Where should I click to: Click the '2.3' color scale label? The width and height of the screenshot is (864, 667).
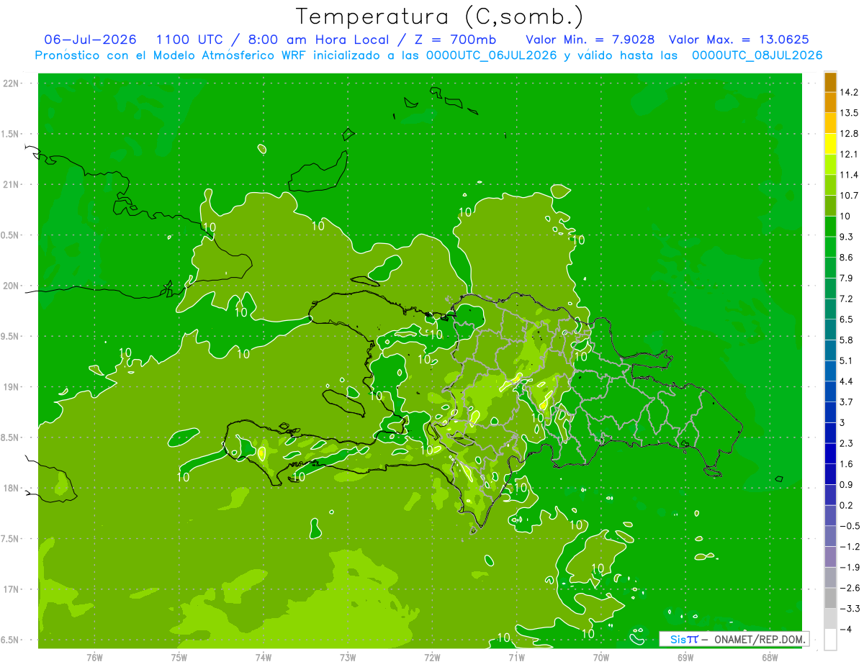846,443
